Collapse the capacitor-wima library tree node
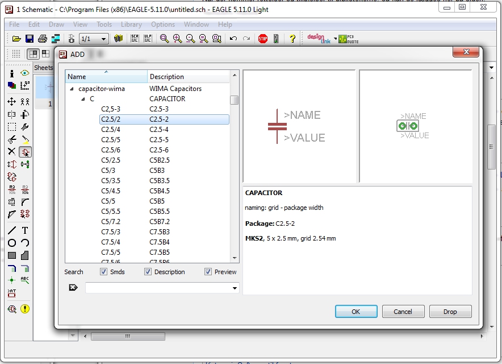 72,89
